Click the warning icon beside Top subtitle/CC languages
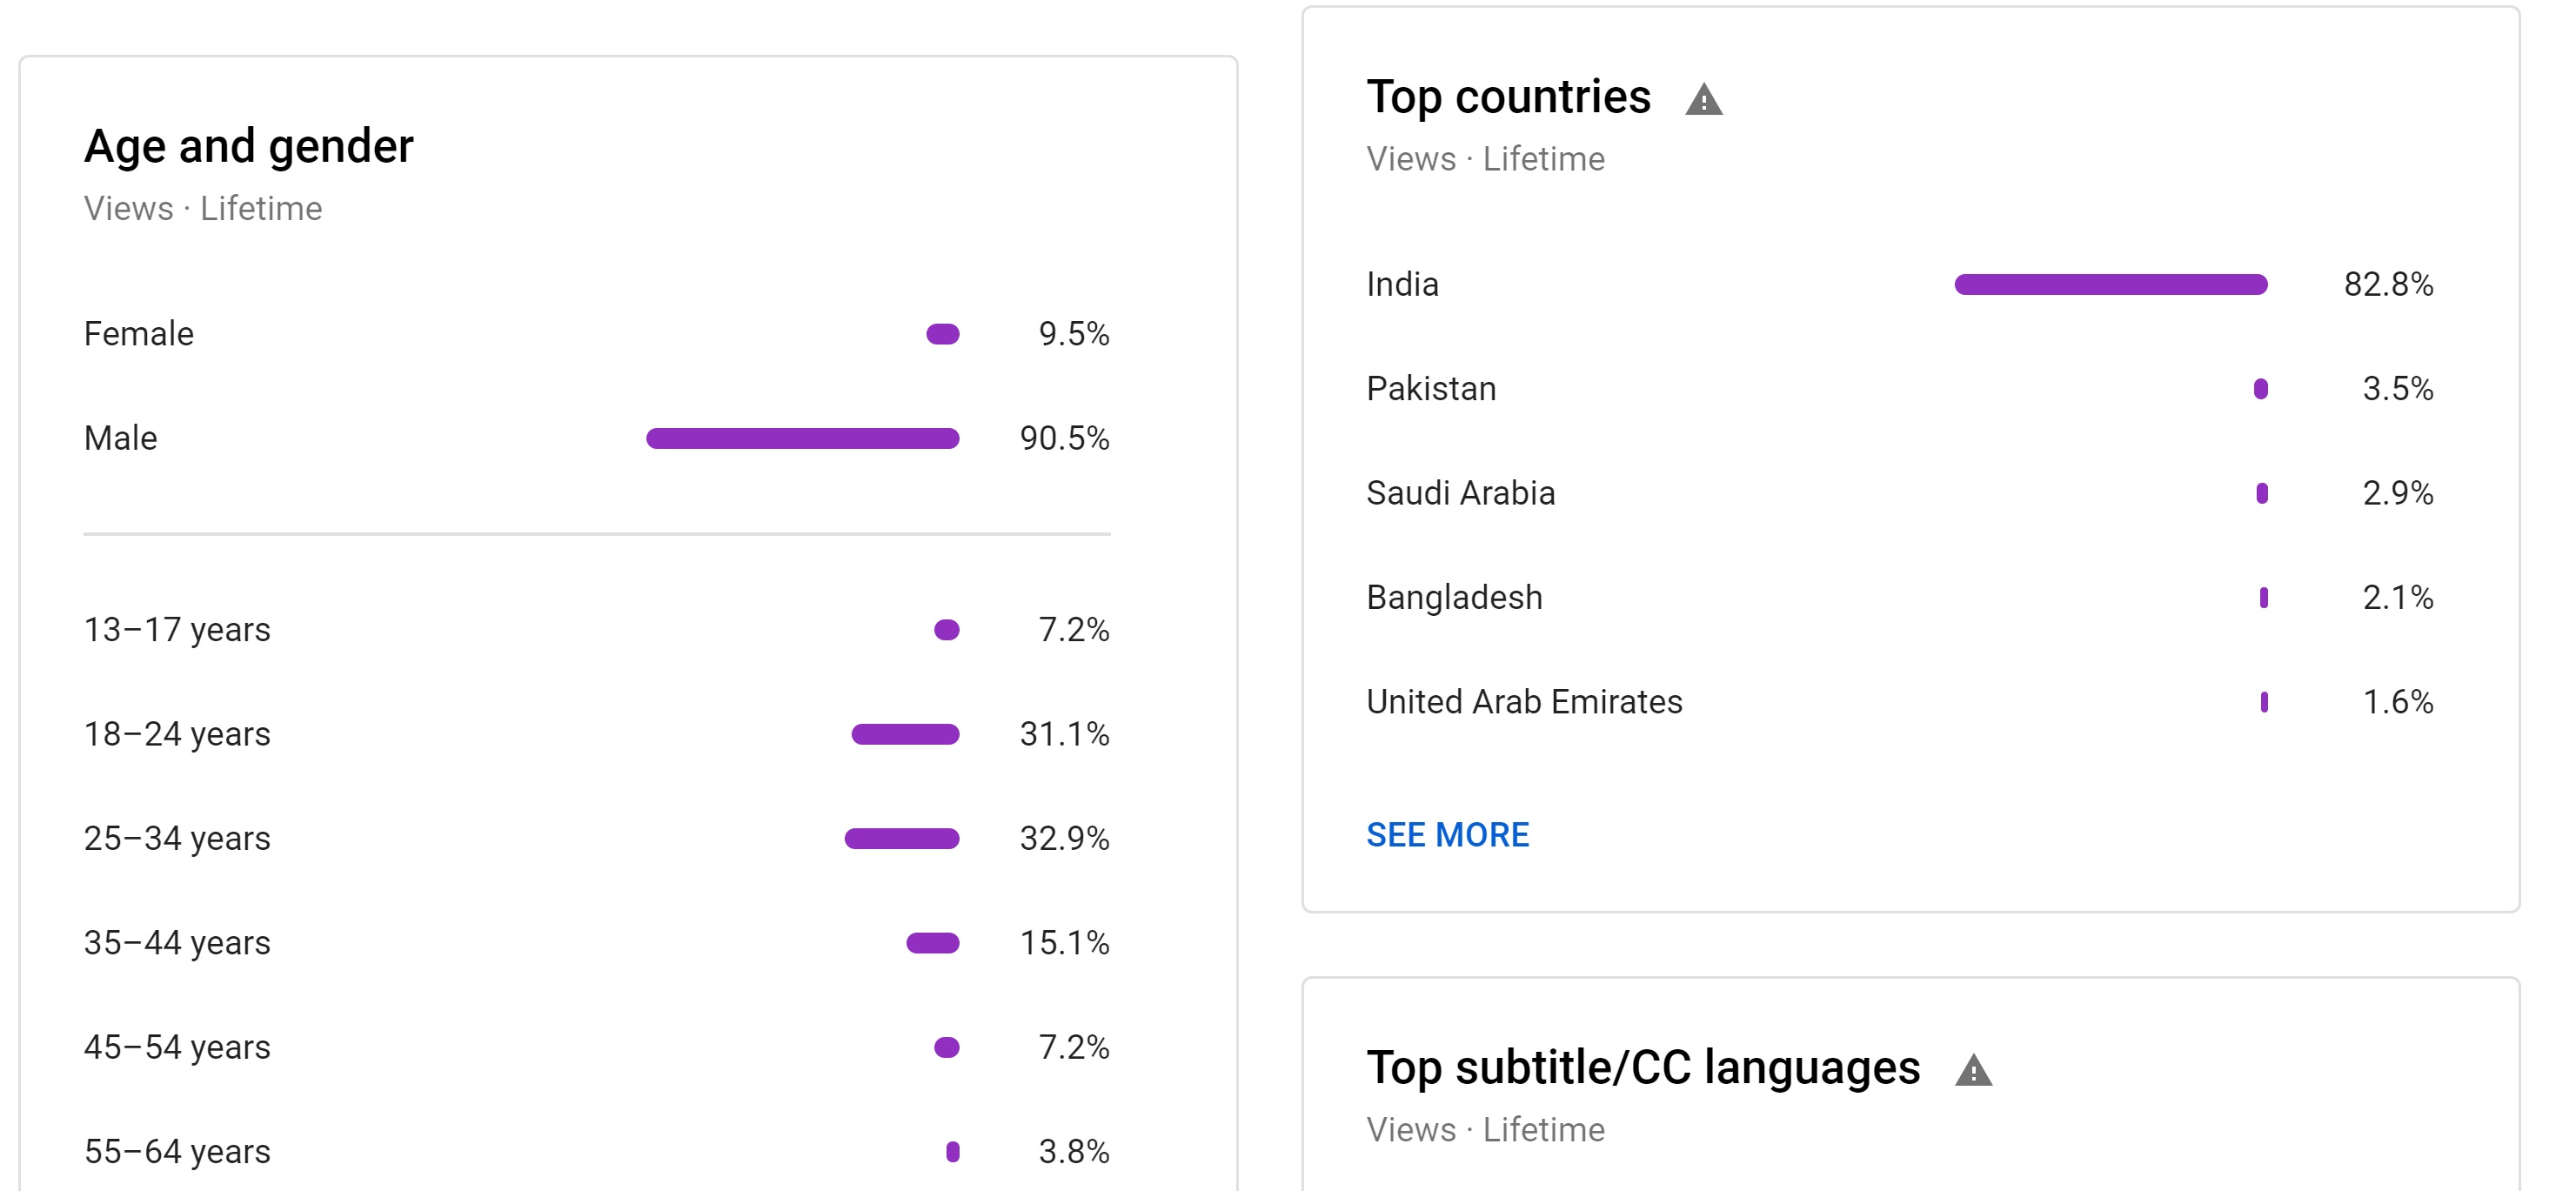Screen dimensions: 2576x1191 click(1973, 1070)
